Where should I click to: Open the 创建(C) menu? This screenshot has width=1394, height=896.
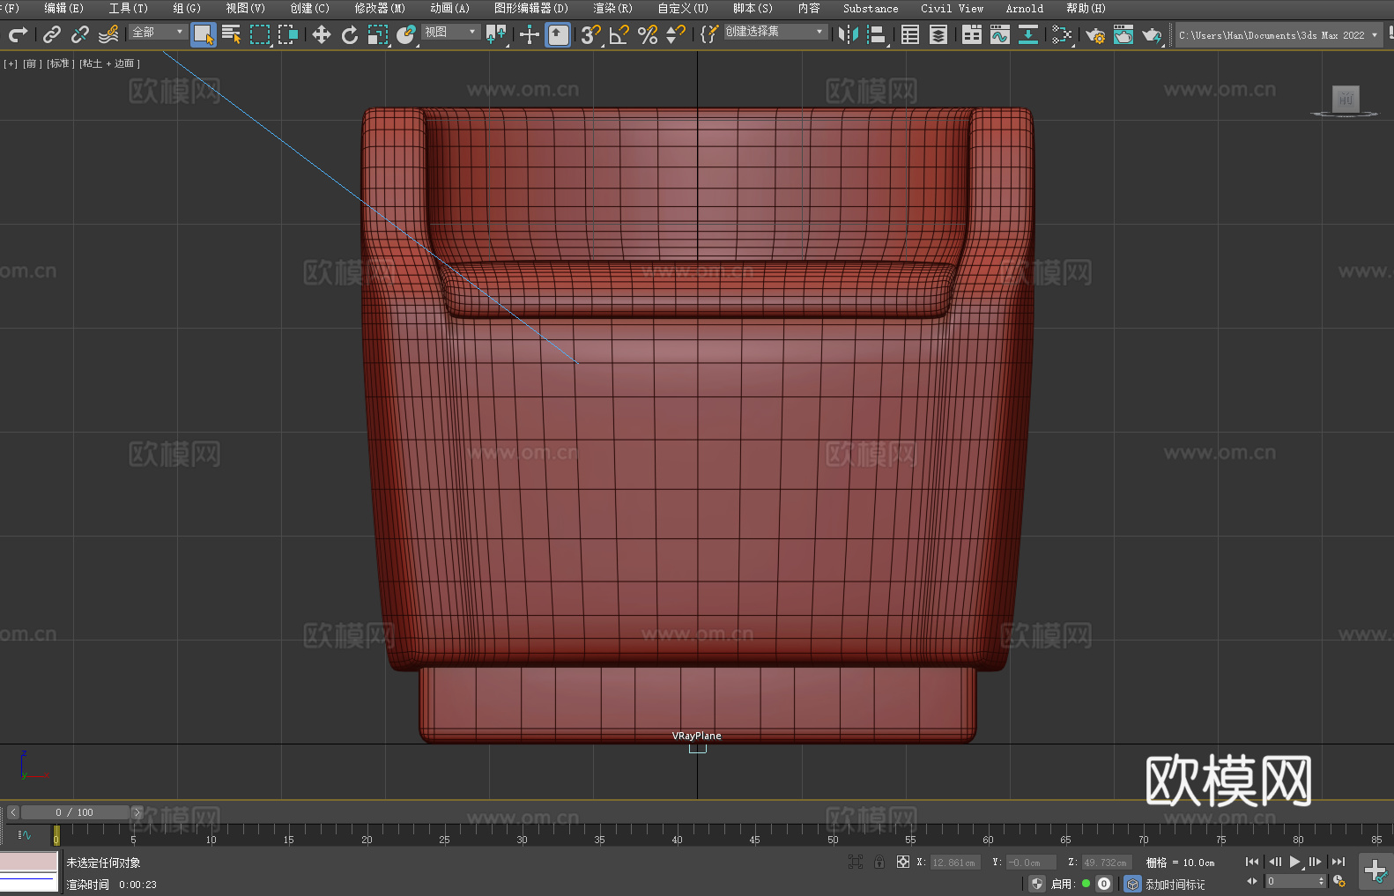click(x=310, y=9)
